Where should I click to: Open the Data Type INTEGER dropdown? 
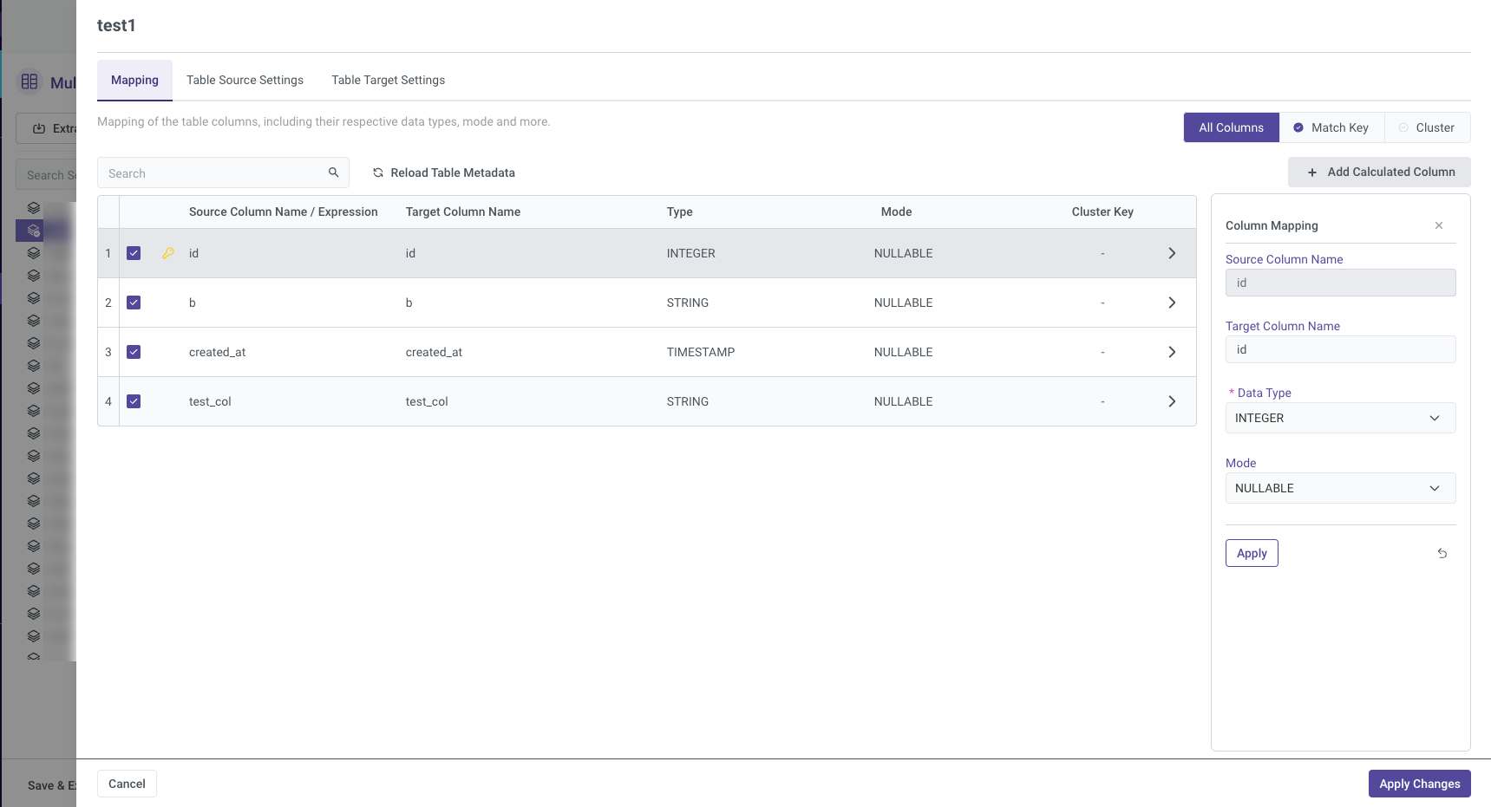pos(1340,418)
